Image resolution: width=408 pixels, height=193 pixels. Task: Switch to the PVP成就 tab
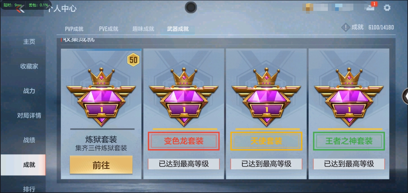point(74,29)
